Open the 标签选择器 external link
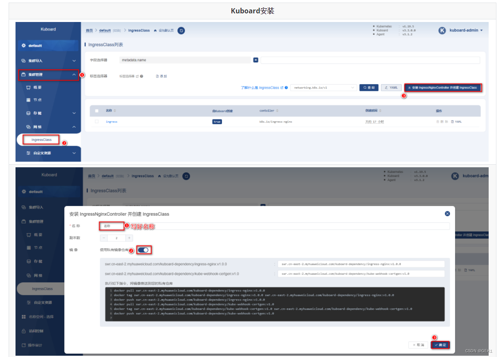Viewport: 499px width, 357px height. [129, 76]
